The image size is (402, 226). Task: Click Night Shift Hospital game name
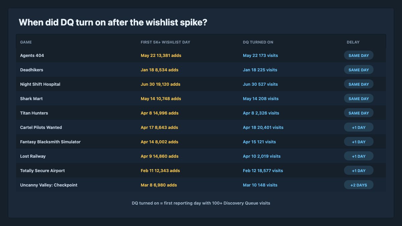pyautogui.click(x=40, y=84)
